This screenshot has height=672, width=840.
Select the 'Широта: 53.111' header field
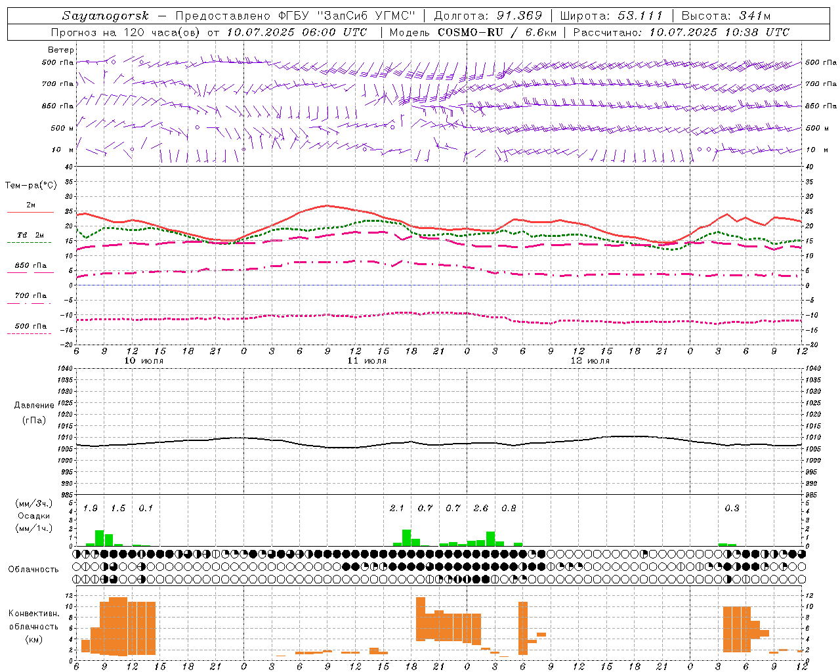(x=612, y=16)
